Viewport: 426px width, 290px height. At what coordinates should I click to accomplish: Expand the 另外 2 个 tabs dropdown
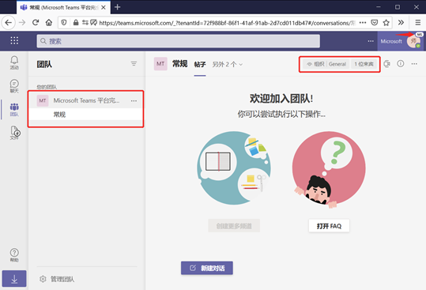[228, 64]
